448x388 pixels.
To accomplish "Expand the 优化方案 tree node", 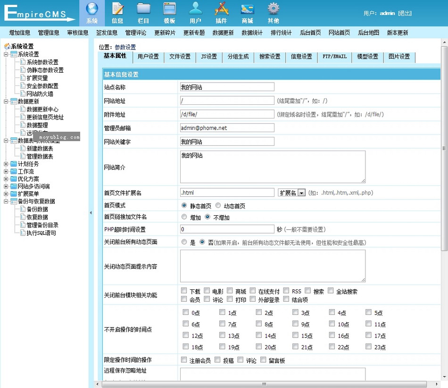I will pos(6,179).
